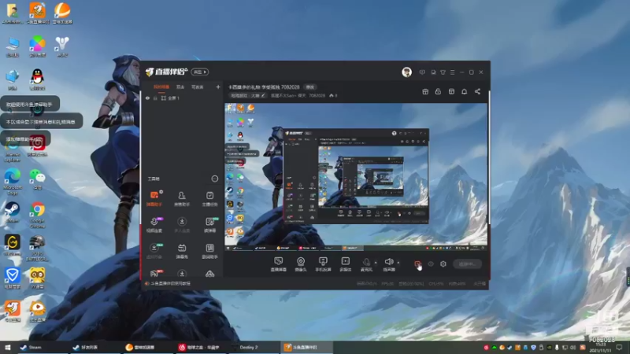
Task: Click the welcome danmu helper bubble
Action: point(30,104)
